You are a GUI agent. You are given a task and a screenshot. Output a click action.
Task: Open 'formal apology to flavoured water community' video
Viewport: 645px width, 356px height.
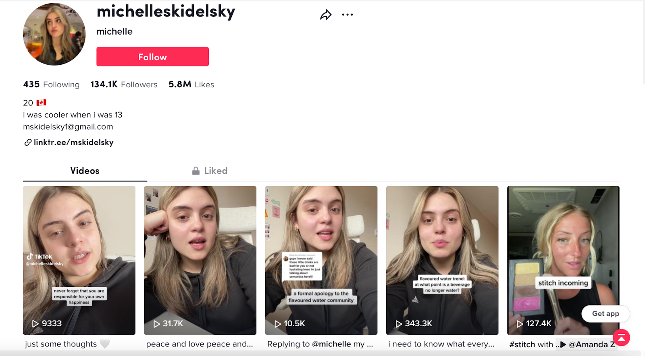(321, 260)
